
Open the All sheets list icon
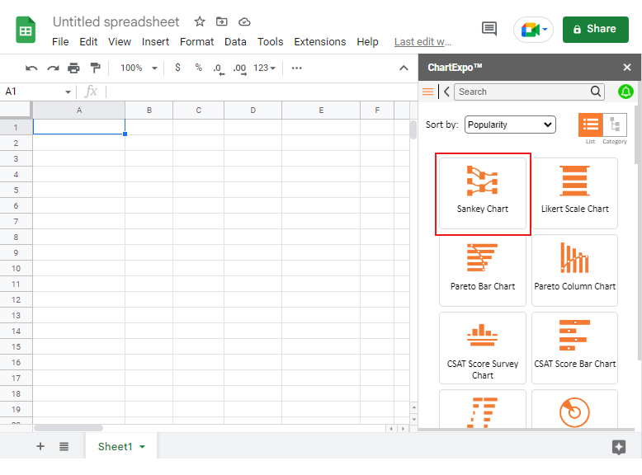pyautogui.click(x=64, y=446)
